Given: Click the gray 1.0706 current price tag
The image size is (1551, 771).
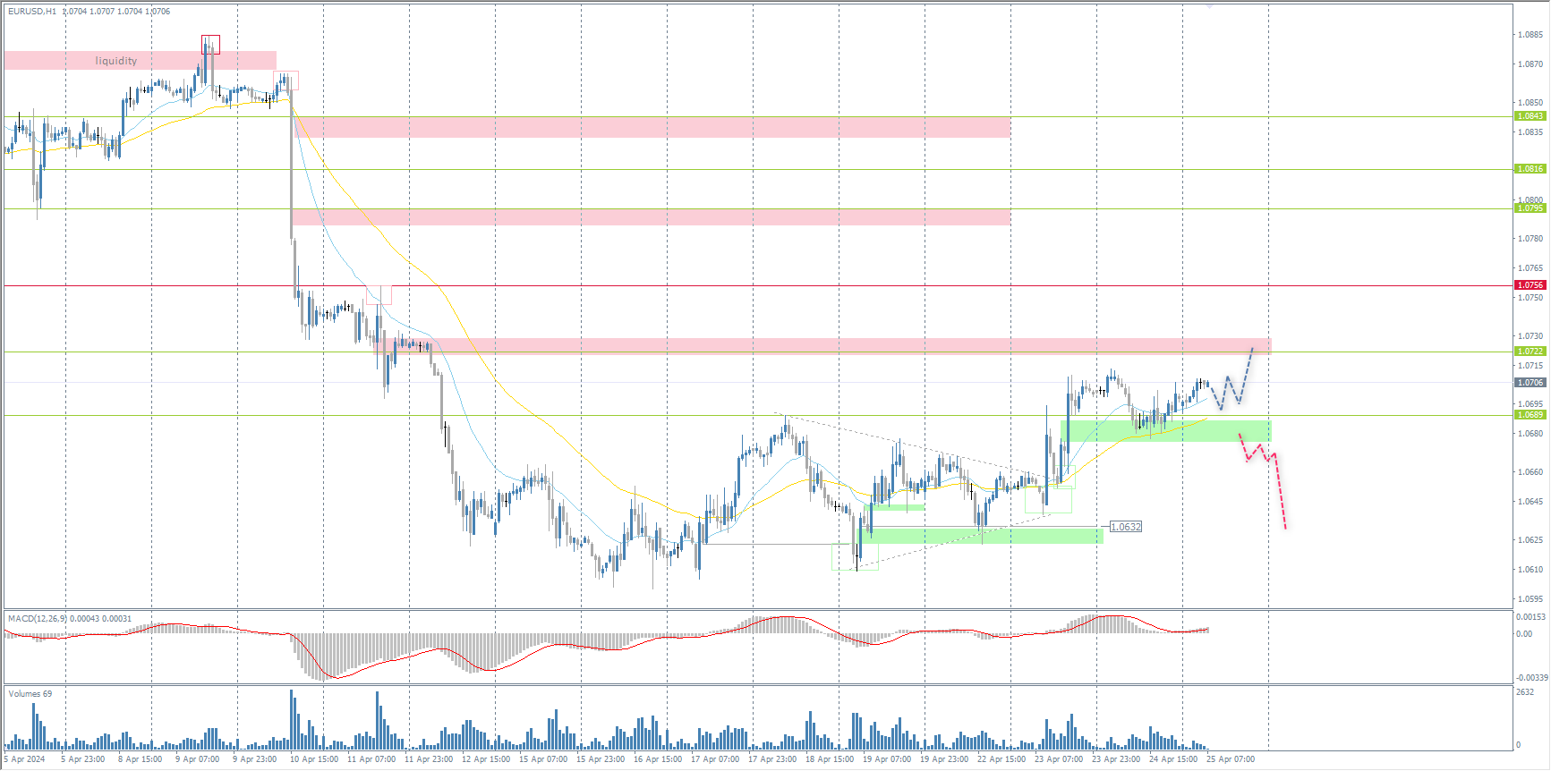Looking at the screenshot, I should (x=1530, y=383).
